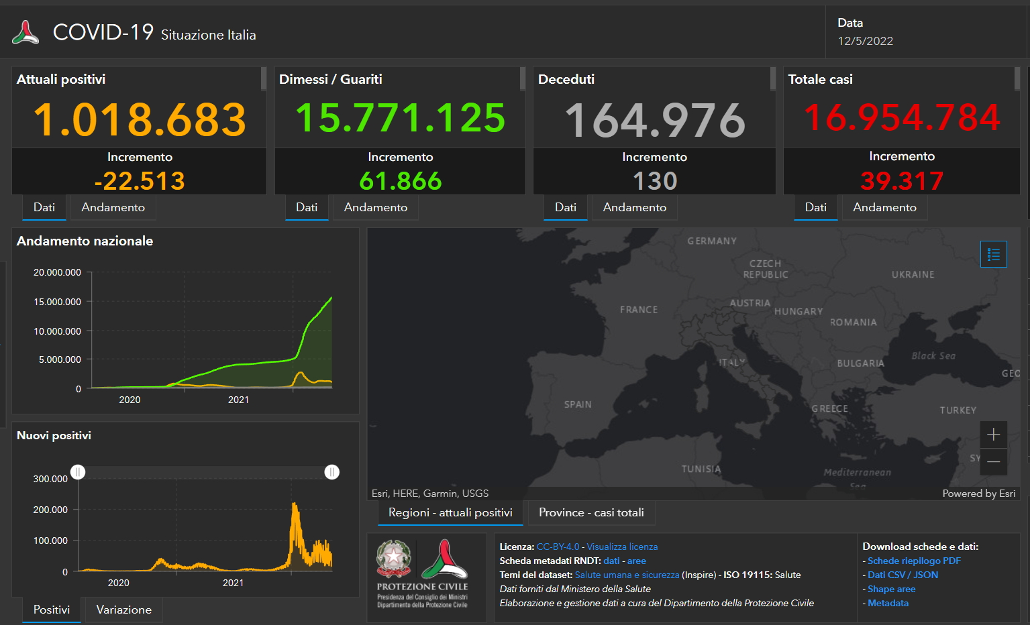Select Dati tab under Attuali positivi

click(44, 207)
